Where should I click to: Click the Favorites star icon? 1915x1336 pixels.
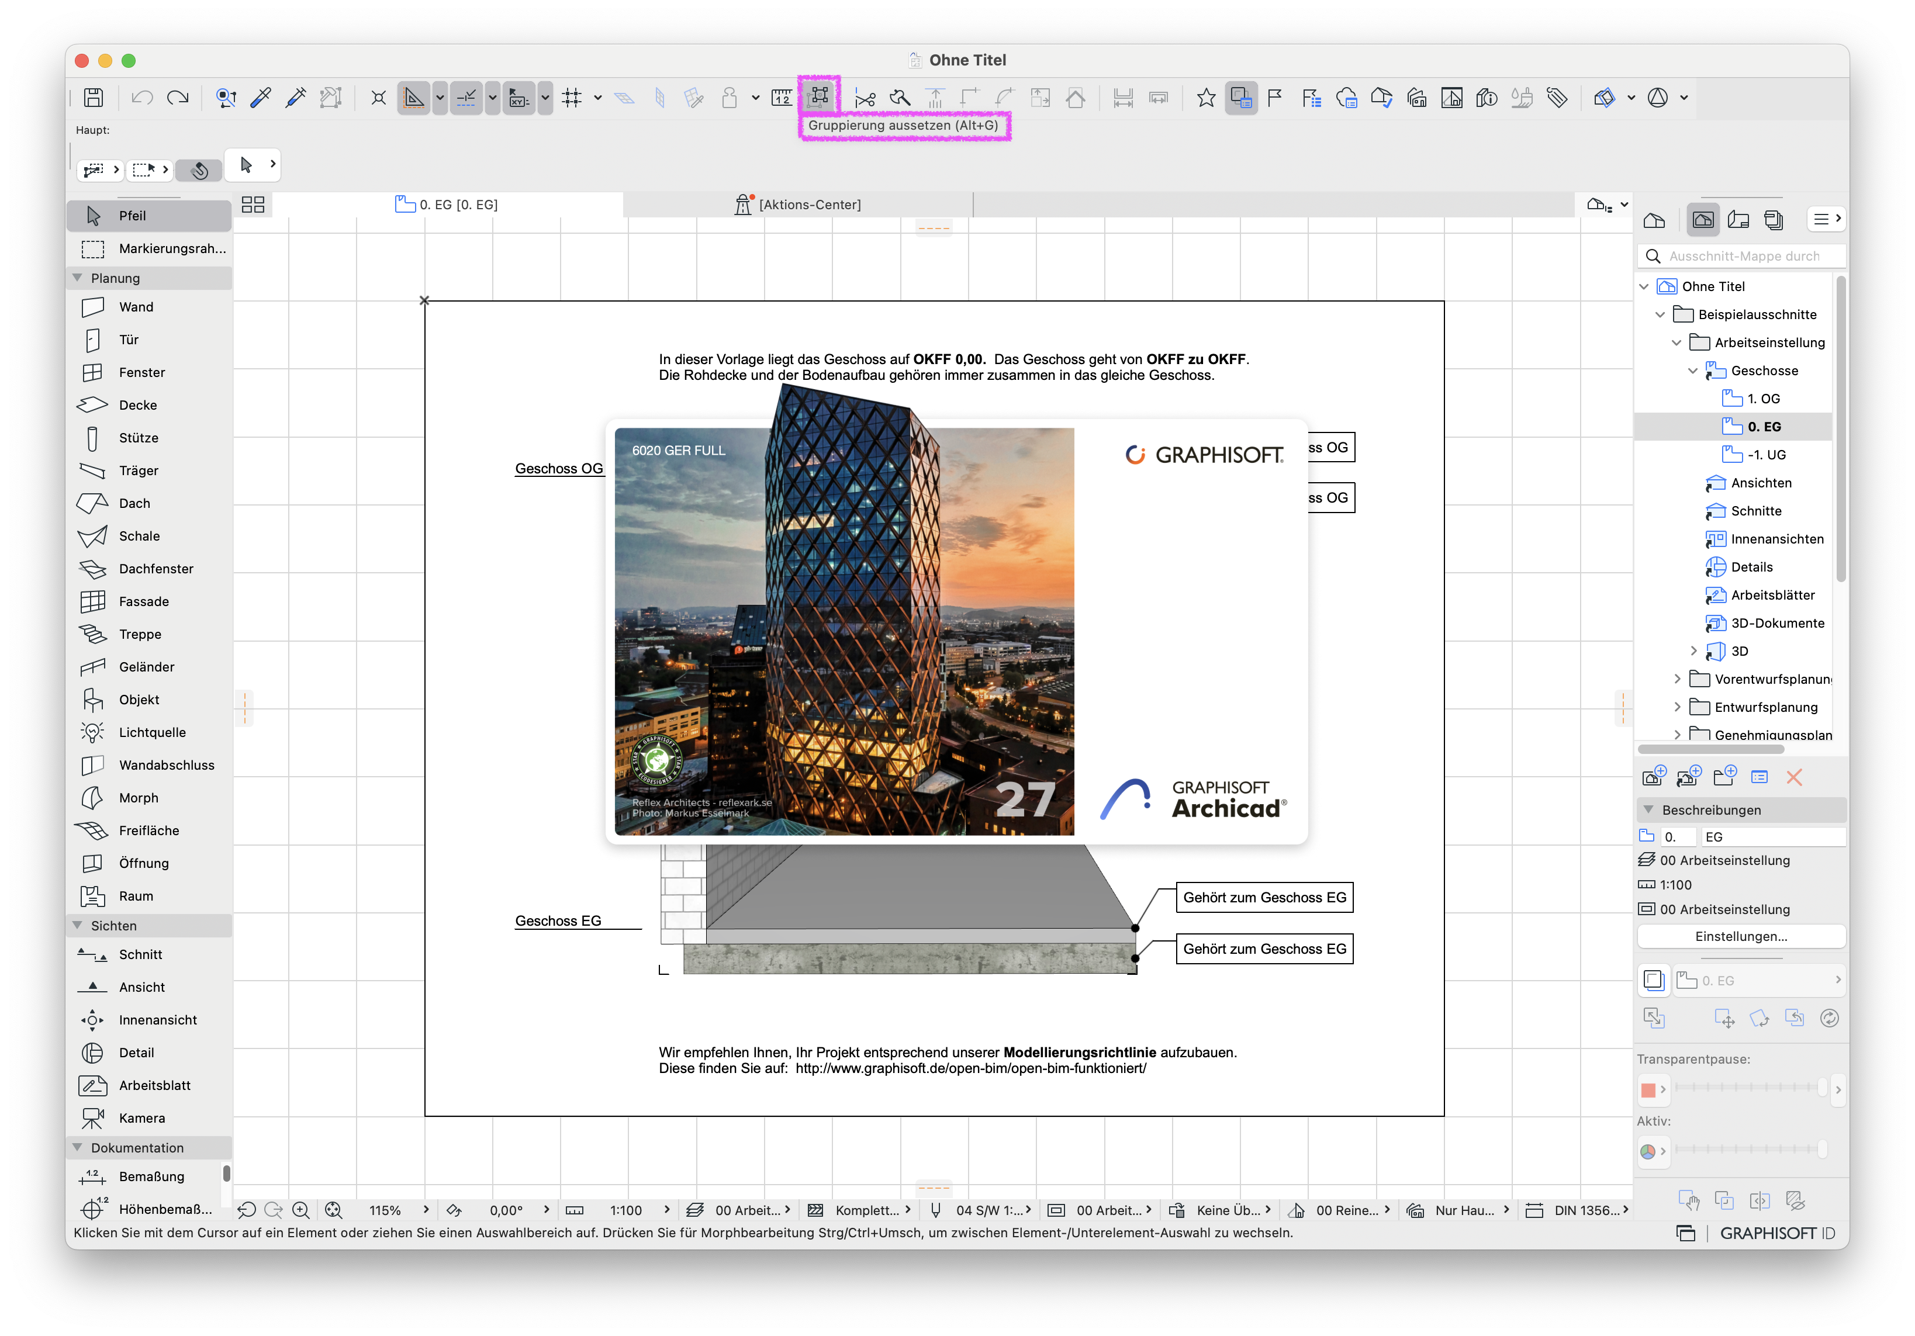(x=1205, y=98)
